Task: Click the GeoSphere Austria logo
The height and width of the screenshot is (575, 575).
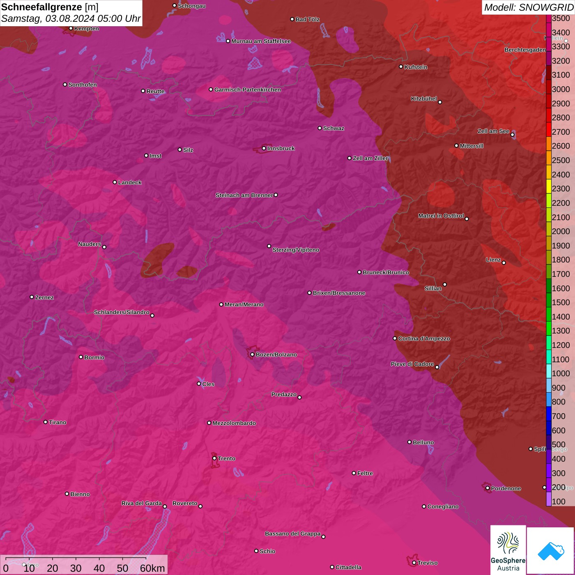Action: [508, 550]
